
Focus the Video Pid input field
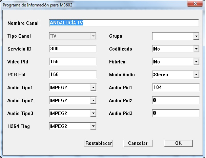pyautogui.click(x=73, y=62)
